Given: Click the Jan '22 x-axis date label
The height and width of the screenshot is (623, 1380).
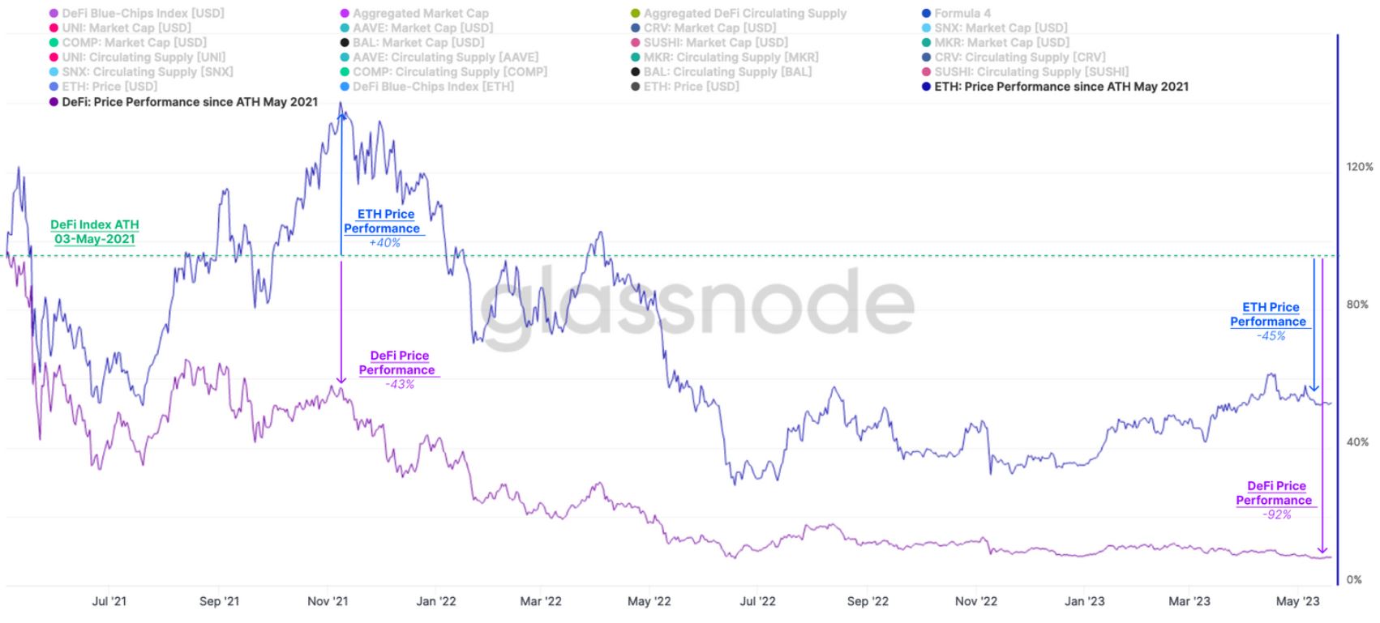Looking at the screenshot, I should click(x=435, y=601).
